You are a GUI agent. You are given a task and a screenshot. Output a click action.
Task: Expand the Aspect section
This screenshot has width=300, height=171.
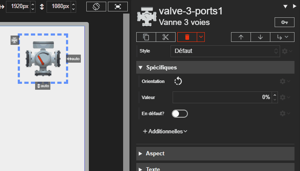point(215,154)
